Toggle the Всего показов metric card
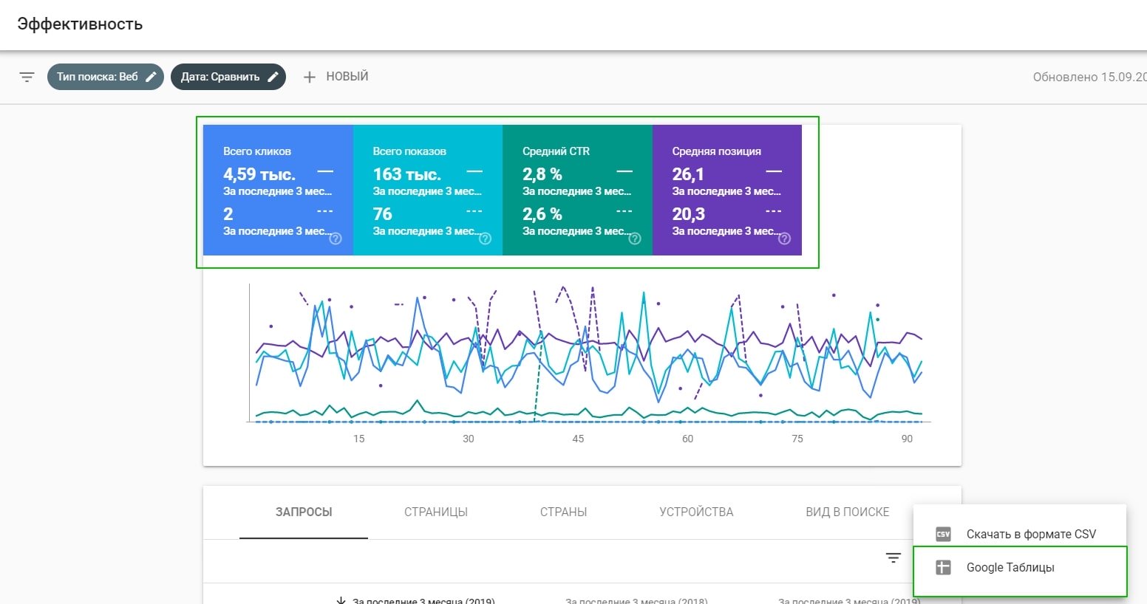The image size is (1147, 604). [x=428, y=190]
